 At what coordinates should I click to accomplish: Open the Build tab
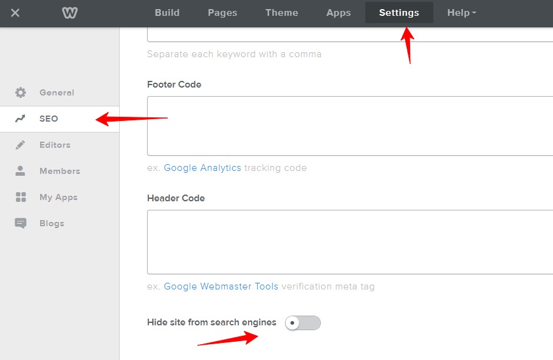(x=167, y=13)
